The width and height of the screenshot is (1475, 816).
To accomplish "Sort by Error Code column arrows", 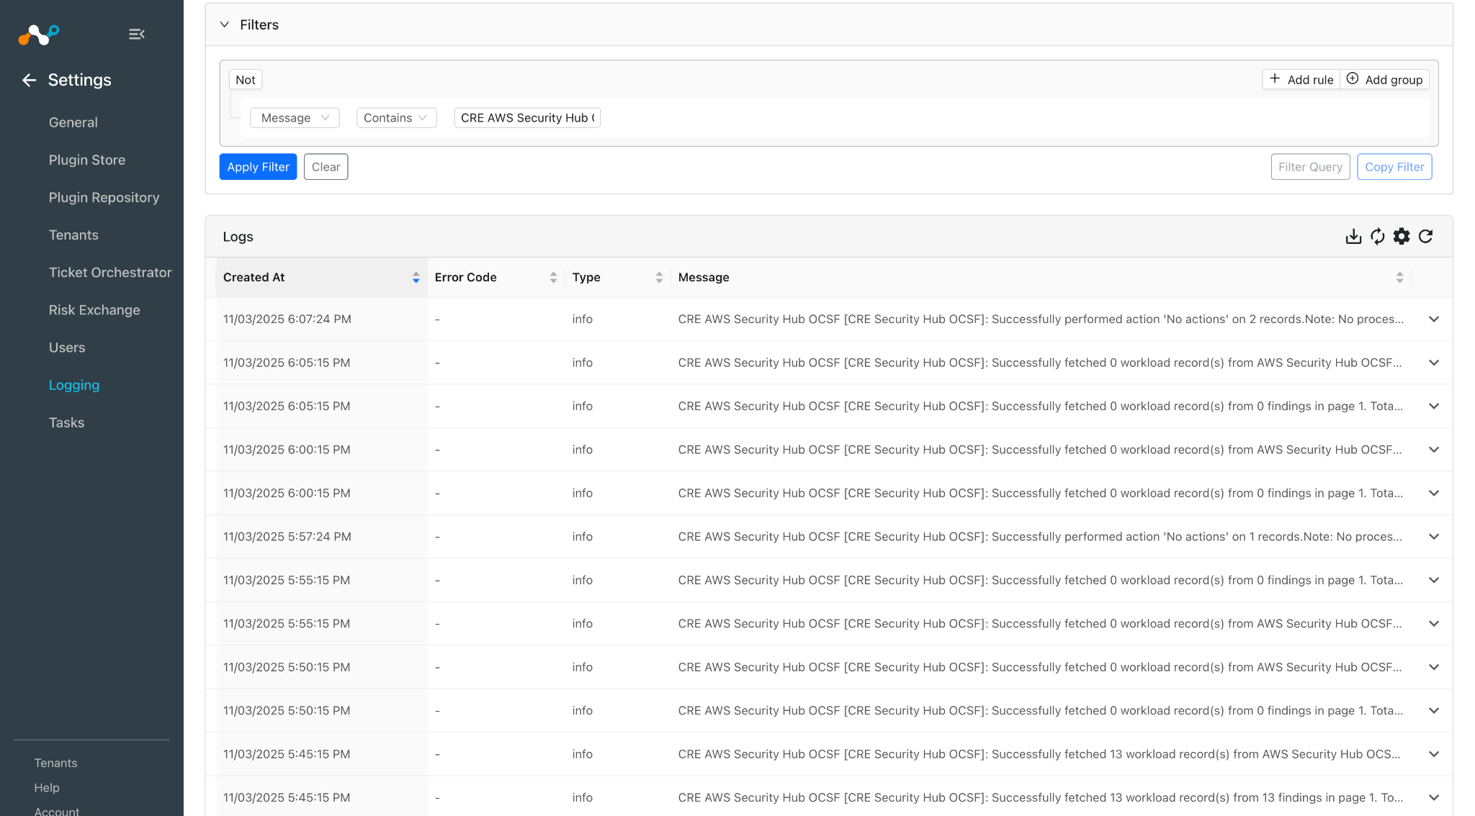I will (553, 278).
